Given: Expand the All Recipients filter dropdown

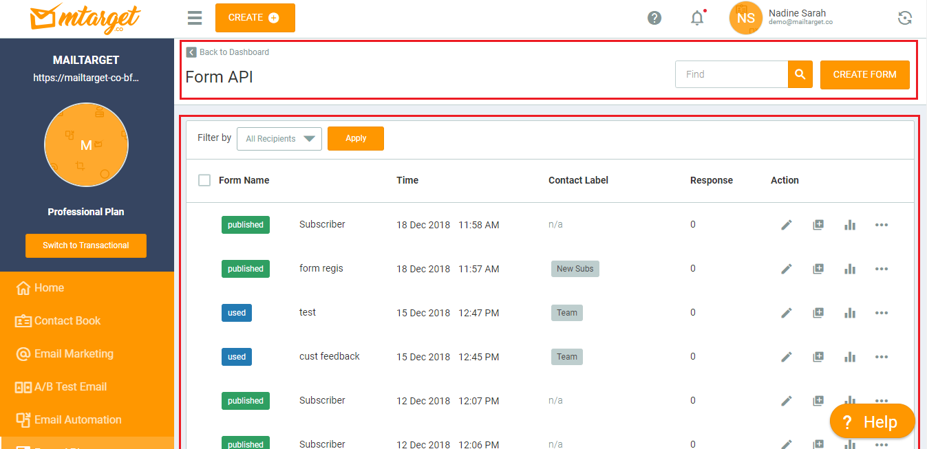Looking at the screenshot, I should (279, 138).
